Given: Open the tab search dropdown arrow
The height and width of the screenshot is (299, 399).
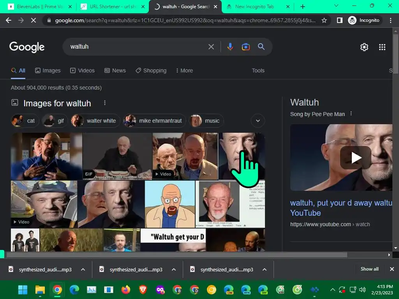Looking at the screenshot, I should tap(336, 5).
